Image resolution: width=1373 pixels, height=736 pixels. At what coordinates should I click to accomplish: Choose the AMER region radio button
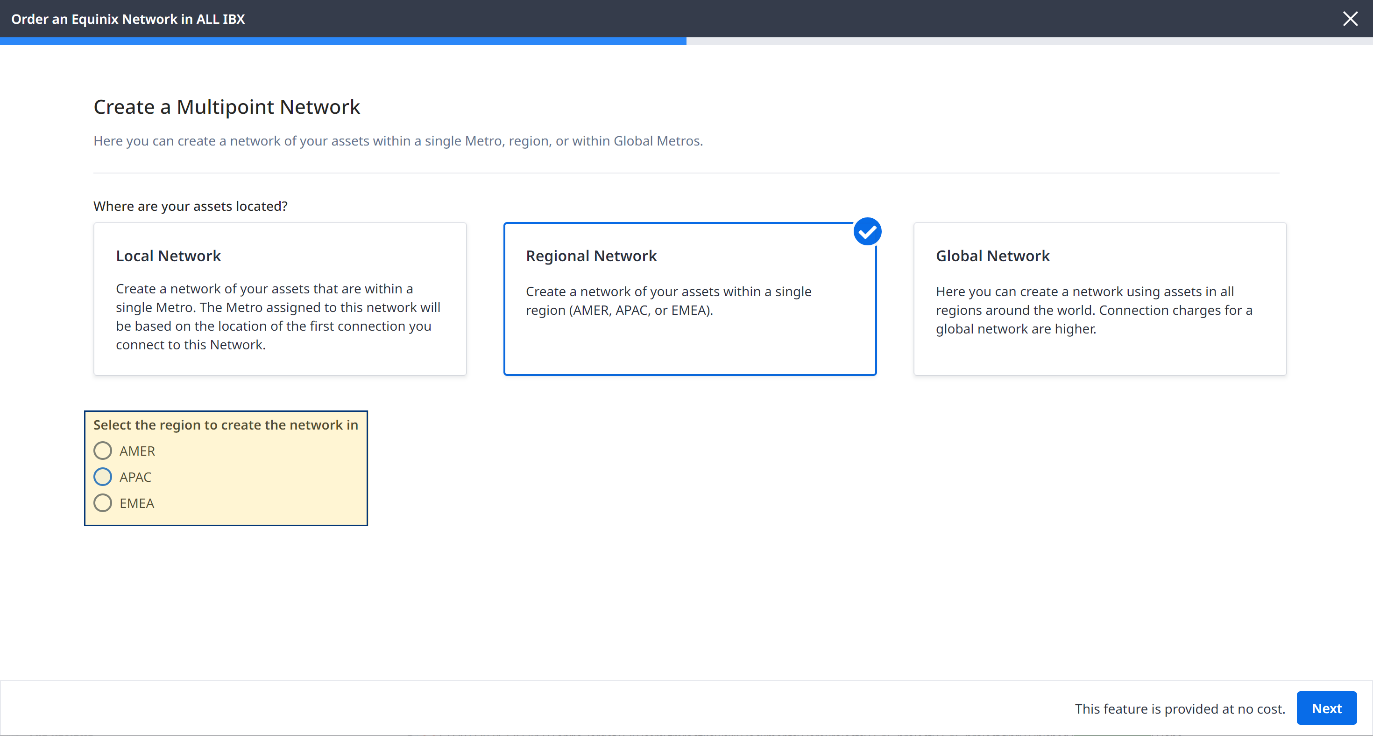click(x=102, y=451)
